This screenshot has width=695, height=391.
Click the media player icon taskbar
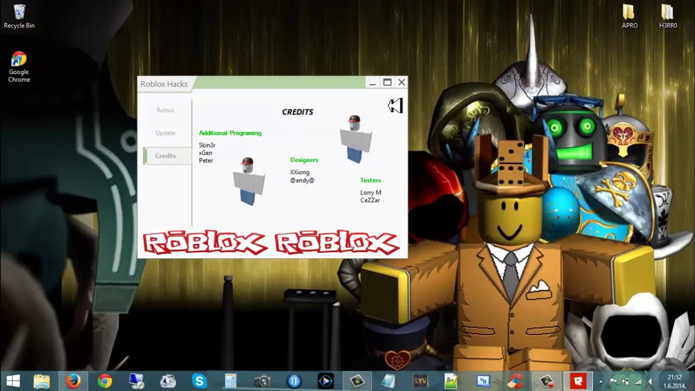click(327, 381)
